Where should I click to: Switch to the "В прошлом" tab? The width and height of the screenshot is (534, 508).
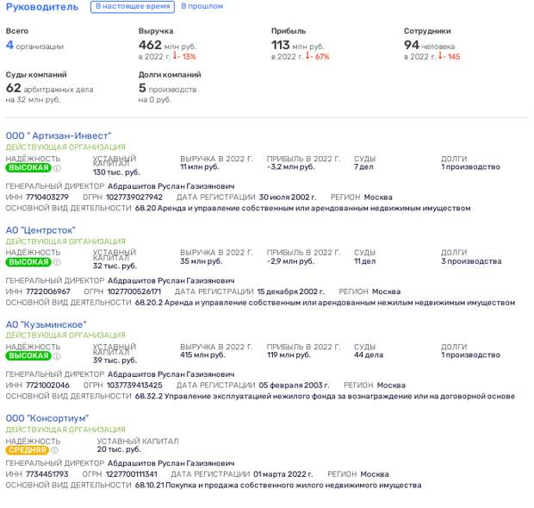[x=201, y=7]
